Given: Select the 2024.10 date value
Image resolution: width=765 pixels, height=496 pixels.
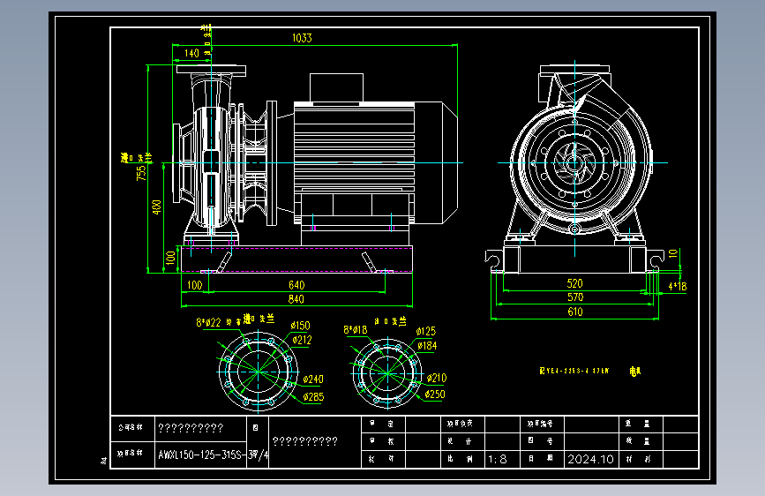Looking at the screenshot, I should (590, 460).
